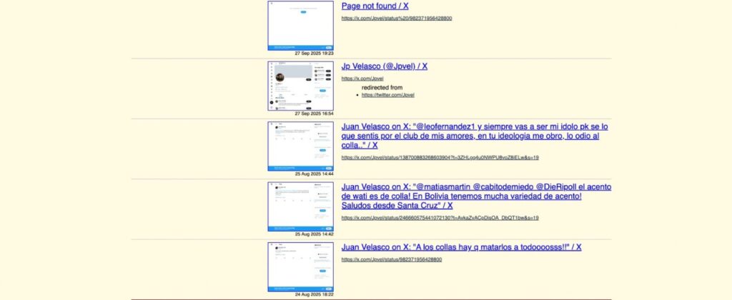732x300 pixels.
Task: Open the Jp Velasco profile snapshot thumbnail
Action: (300, 85)
